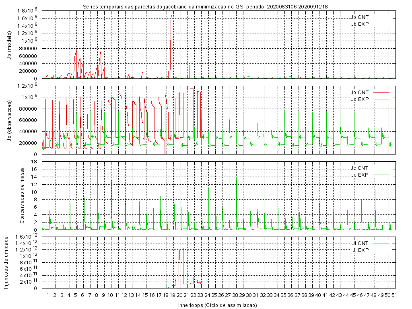Click the 'Jo (observacoes)' y-axis label
The width and height of the screenshot is (412, 309).
point(9,119)
